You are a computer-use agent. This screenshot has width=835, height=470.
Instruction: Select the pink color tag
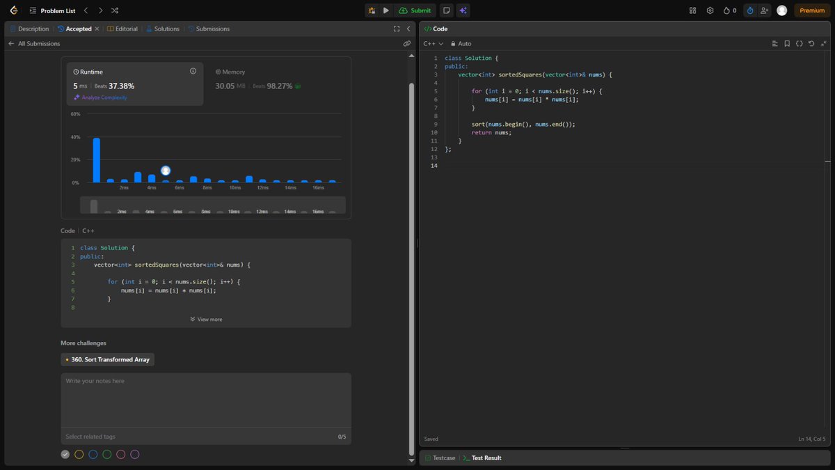[x=120, y=454]
